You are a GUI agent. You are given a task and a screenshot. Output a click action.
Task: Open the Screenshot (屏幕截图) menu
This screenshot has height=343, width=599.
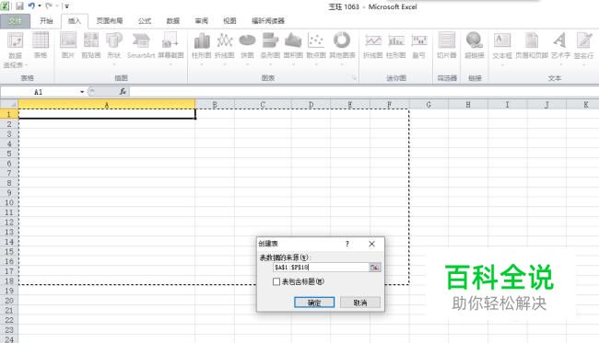pos(170,48)
